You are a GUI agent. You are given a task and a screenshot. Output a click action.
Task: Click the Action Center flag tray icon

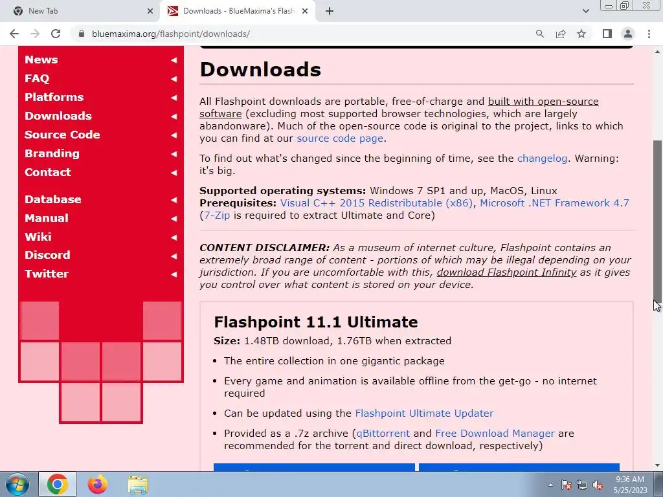click(567, 485)
